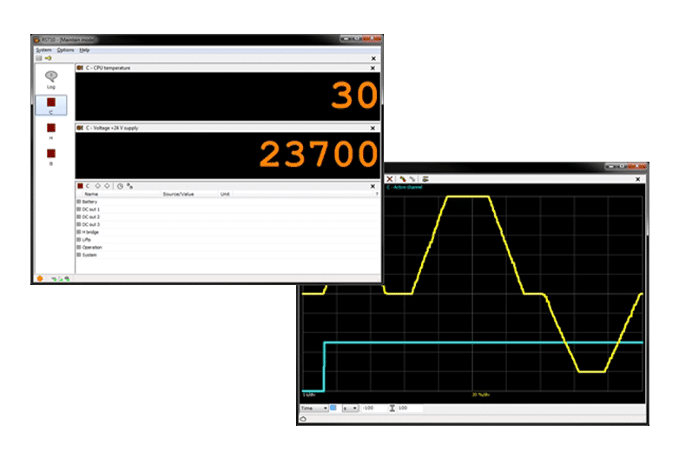Click the Source/Value column header
The width and height of the screenshot is (679, 465).
[178, 194]
